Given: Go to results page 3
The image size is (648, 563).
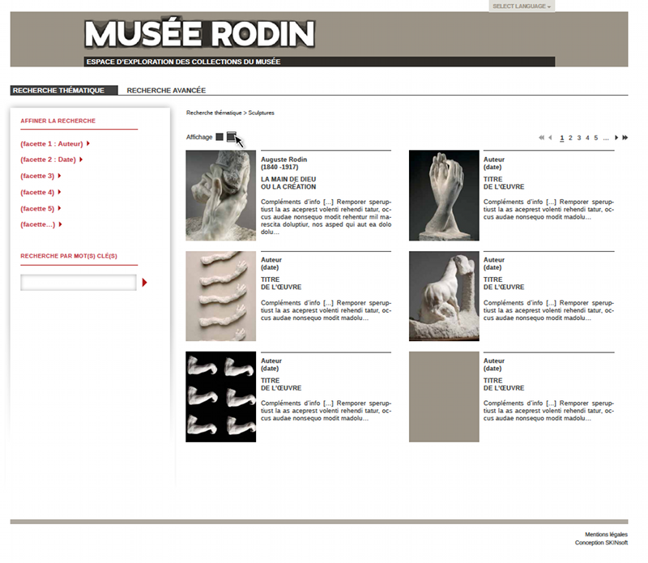Looking at the screenshot, I should [x=579, y=138].
